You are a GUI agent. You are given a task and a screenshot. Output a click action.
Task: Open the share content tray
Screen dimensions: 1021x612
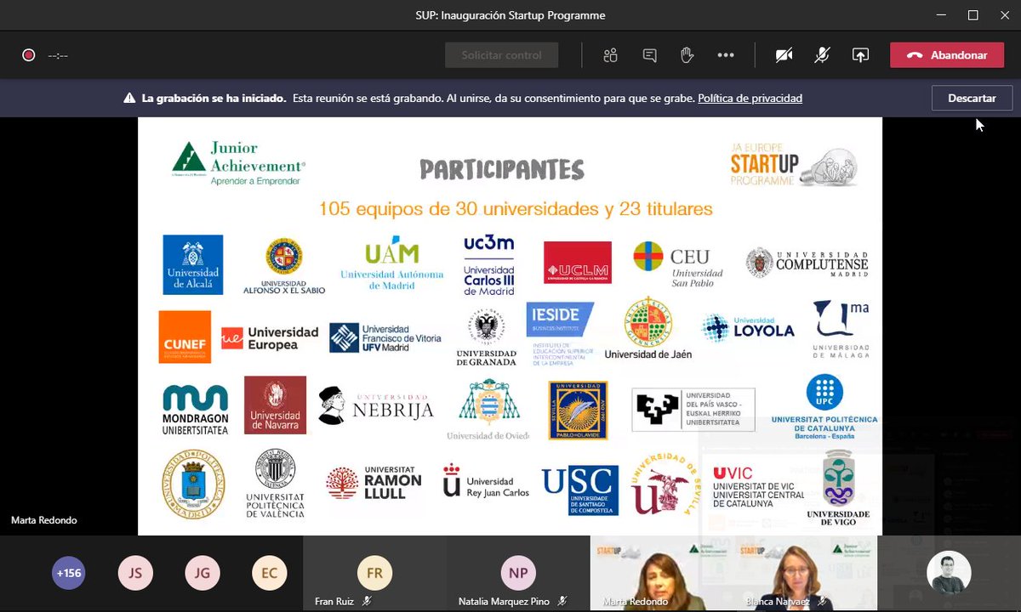click(860, 55)
